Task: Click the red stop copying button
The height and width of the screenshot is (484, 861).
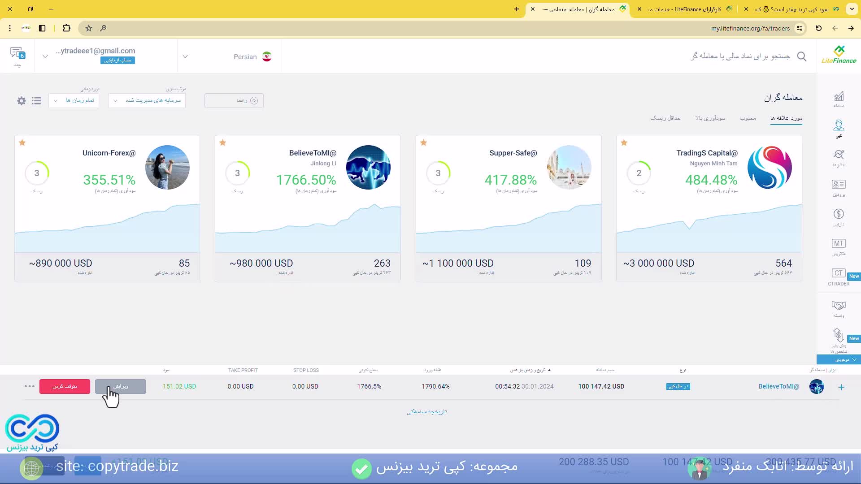Action: tap(65, 386)
